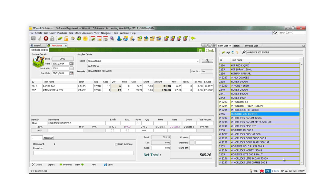The image size is (334, 174).
Task: Click the browse button beside Invoice No
Action: [x=71, y=68]
